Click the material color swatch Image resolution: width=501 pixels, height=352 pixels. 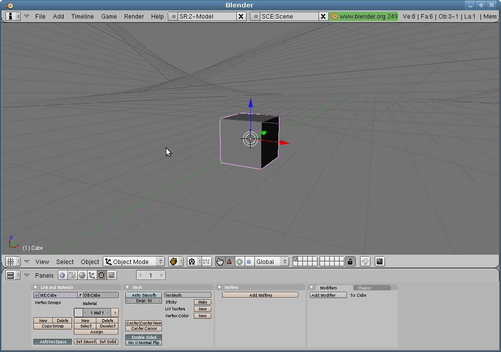(78, 312)
